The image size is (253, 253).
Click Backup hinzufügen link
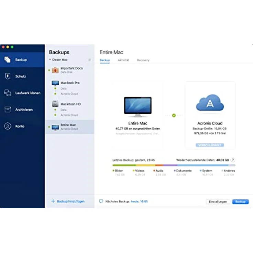tap(71, 201)
